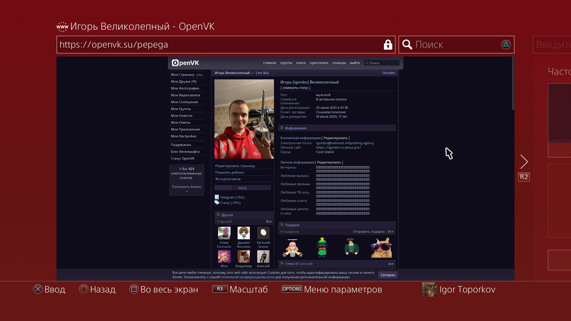
Task: Click the magnifier icon in PS4 search bar
Action: pyautogui.click(x=407, y=45)
